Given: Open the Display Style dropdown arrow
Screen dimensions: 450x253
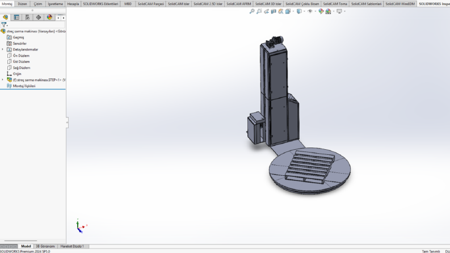Looking at the screenshot, I should (304, 11).
